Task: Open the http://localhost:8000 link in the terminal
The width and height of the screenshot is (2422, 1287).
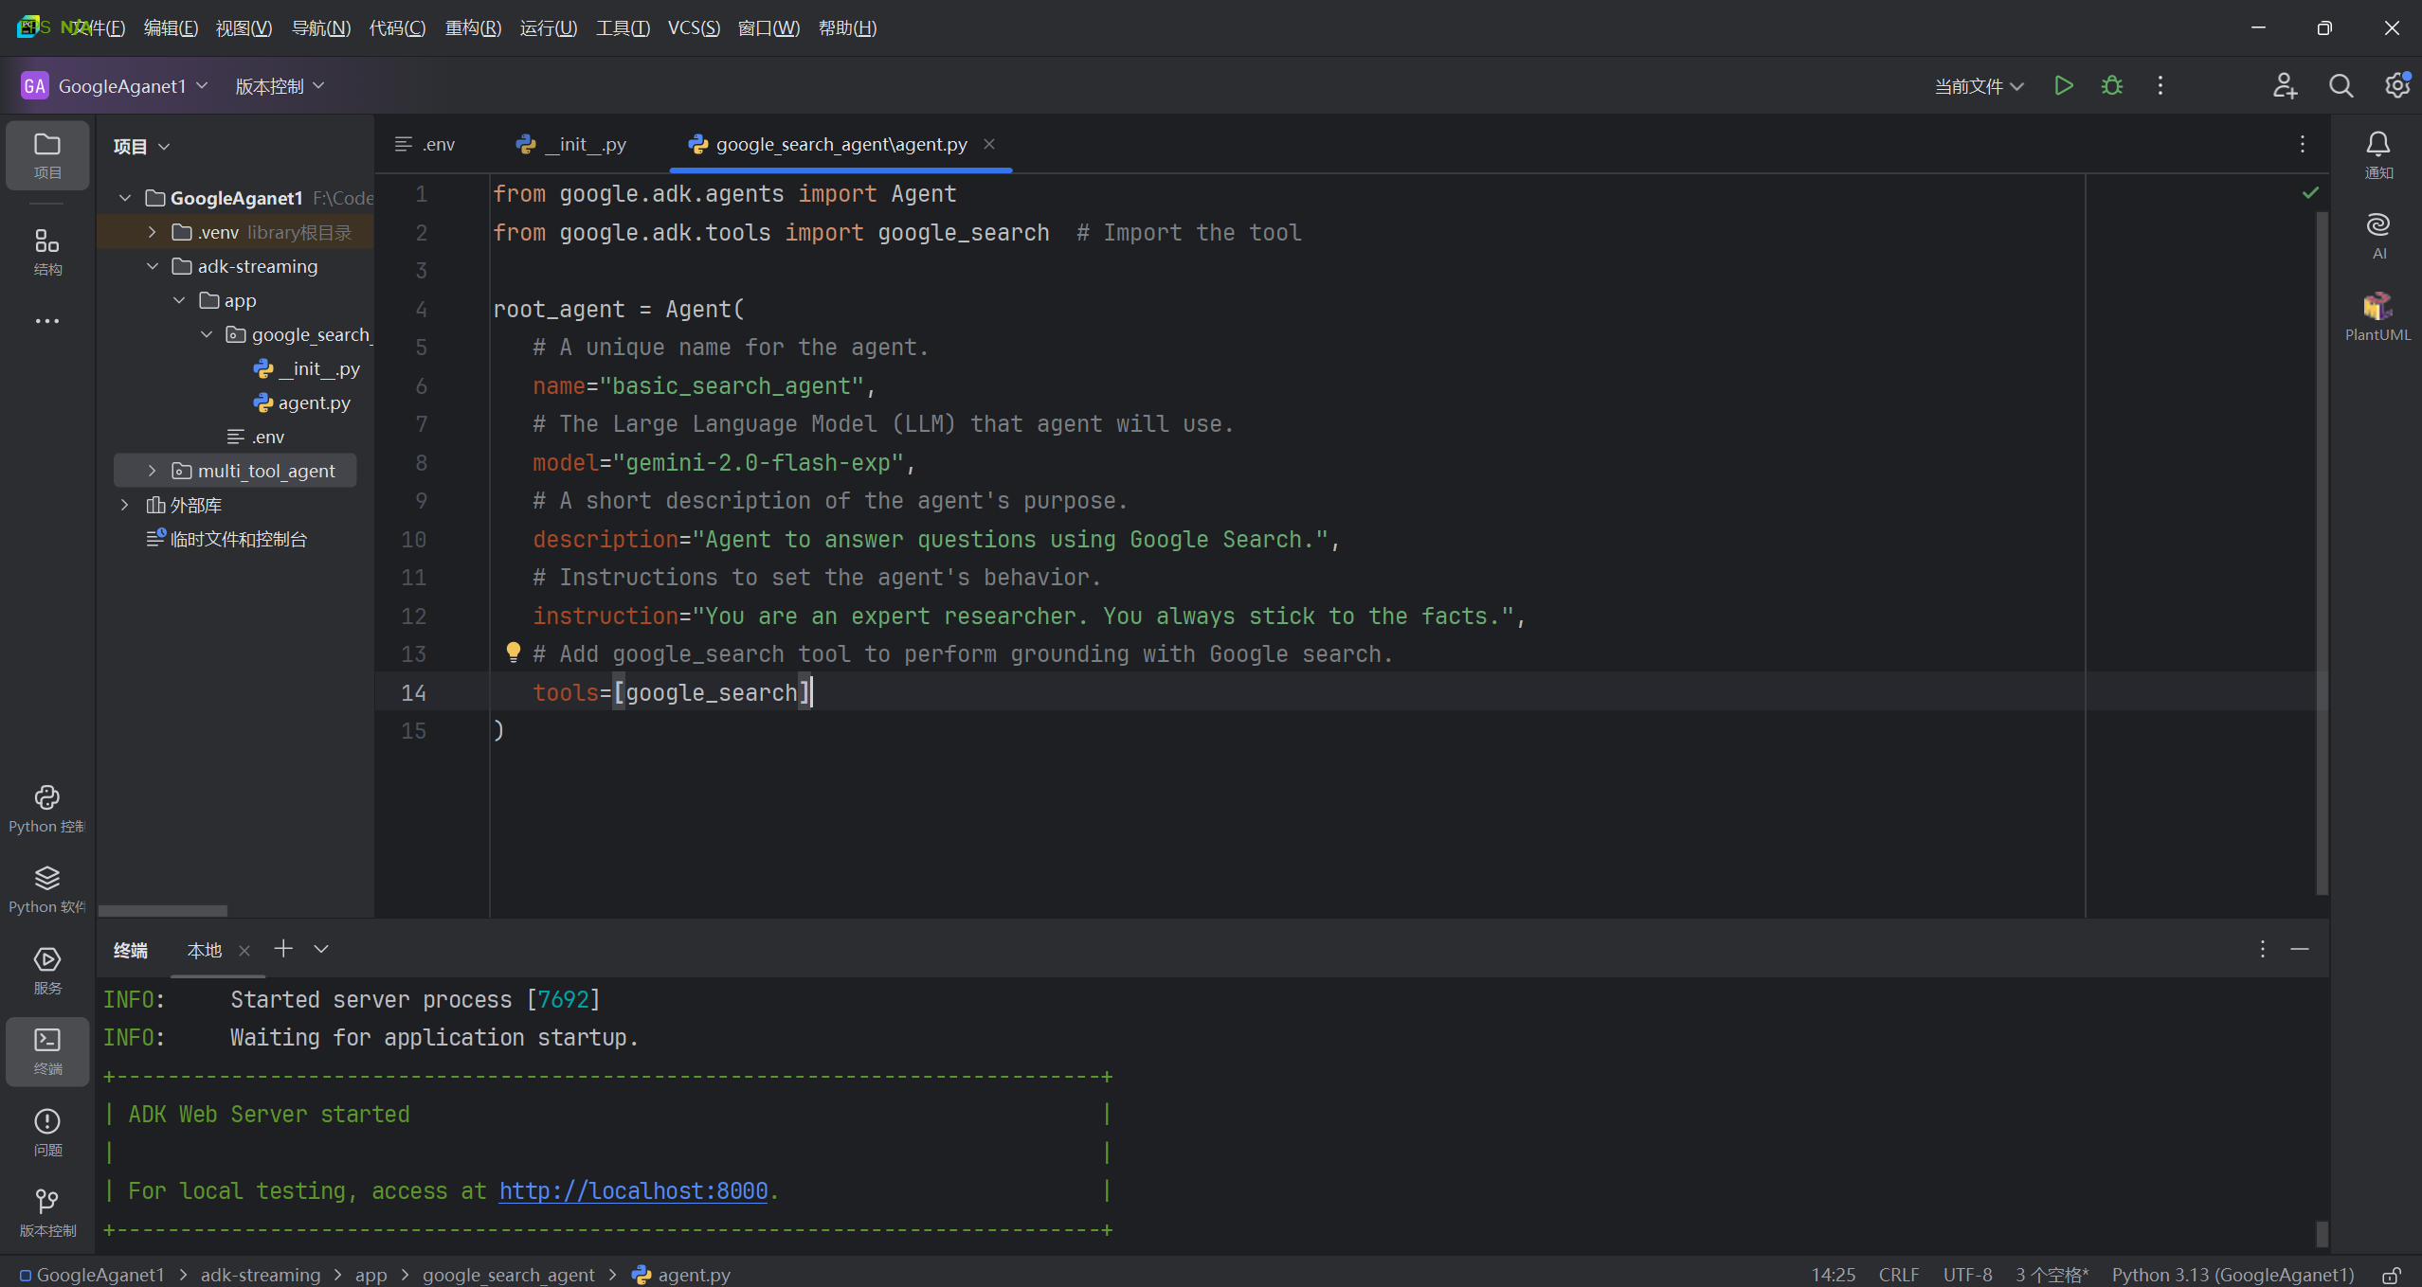Action: coord(633,1190)
